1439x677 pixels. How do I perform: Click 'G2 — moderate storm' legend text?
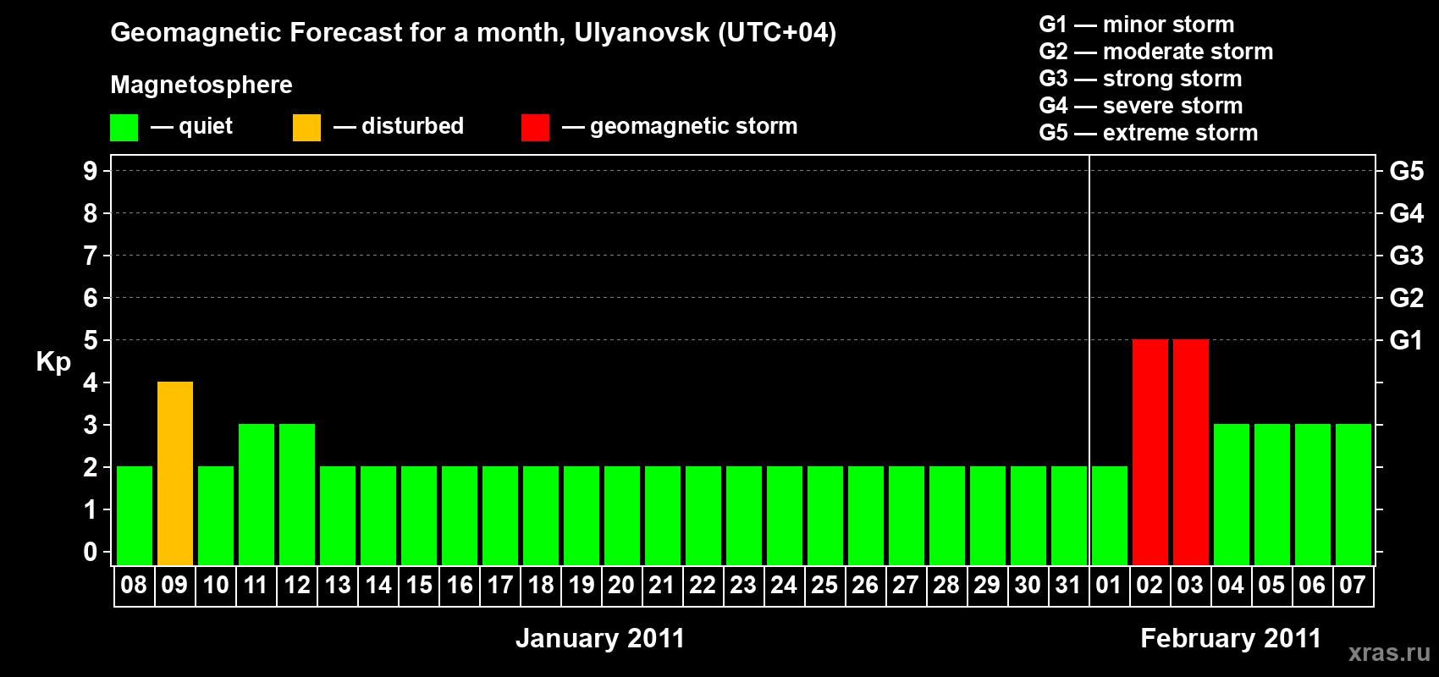pos(1156,52)
